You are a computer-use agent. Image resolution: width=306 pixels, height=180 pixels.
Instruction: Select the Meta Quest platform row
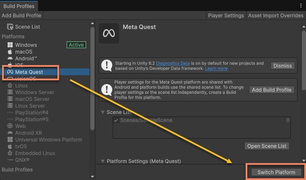45,72
